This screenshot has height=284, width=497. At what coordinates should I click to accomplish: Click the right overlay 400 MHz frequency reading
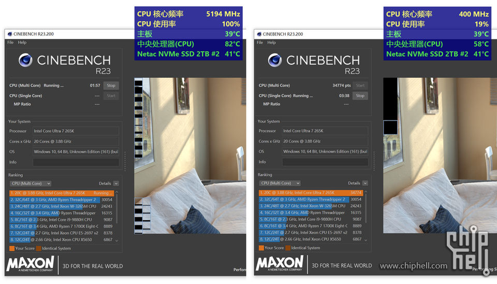click(474, 14)
